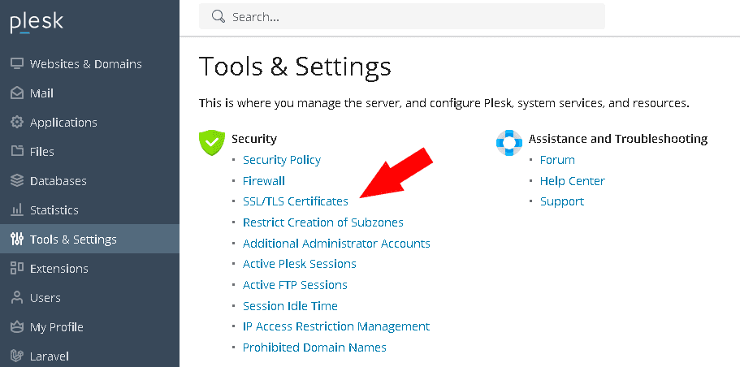The image size is (740, 367).
Task: Click the Websites & Domains monitor icon
Action: 16,64
